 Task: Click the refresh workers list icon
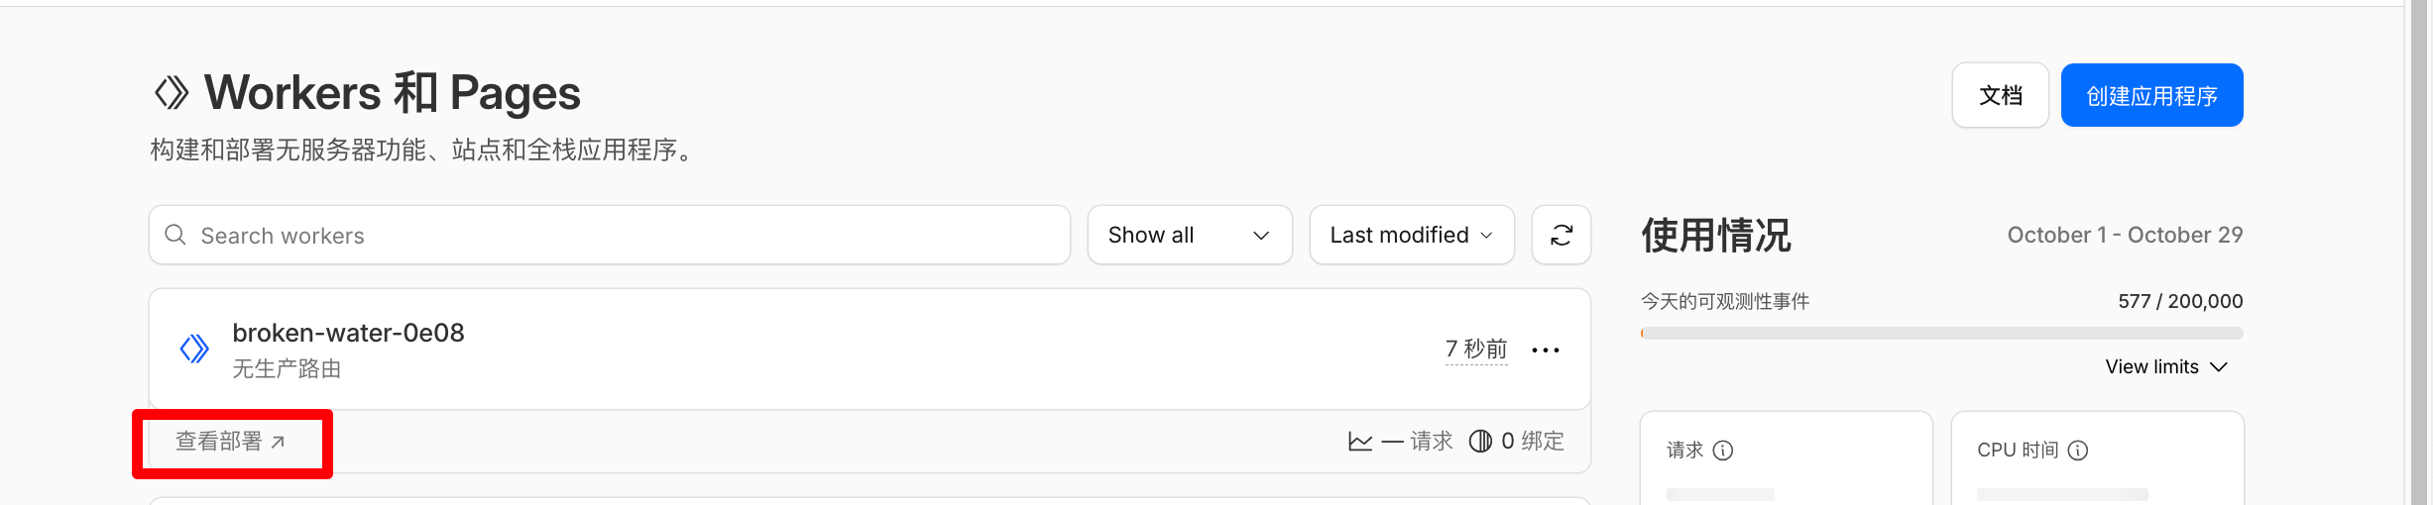tap(1562, 235)
